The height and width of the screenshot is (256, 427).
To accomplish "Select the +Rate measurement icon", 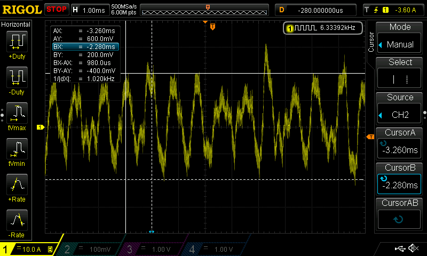I will pos(17,184).
